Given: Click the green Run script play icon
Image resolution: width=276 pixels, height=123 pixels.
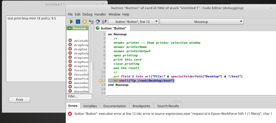Looking at the screenshot, I should point(71,22).
